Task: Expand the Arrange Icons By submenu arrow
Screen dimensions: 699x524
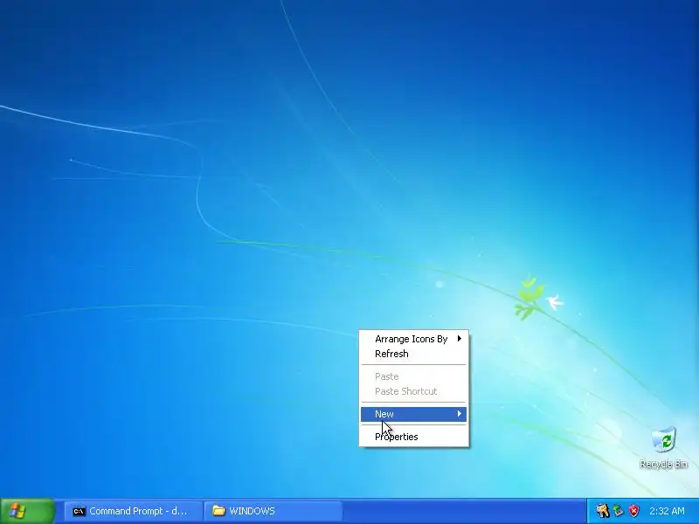Action: (460, 339)
